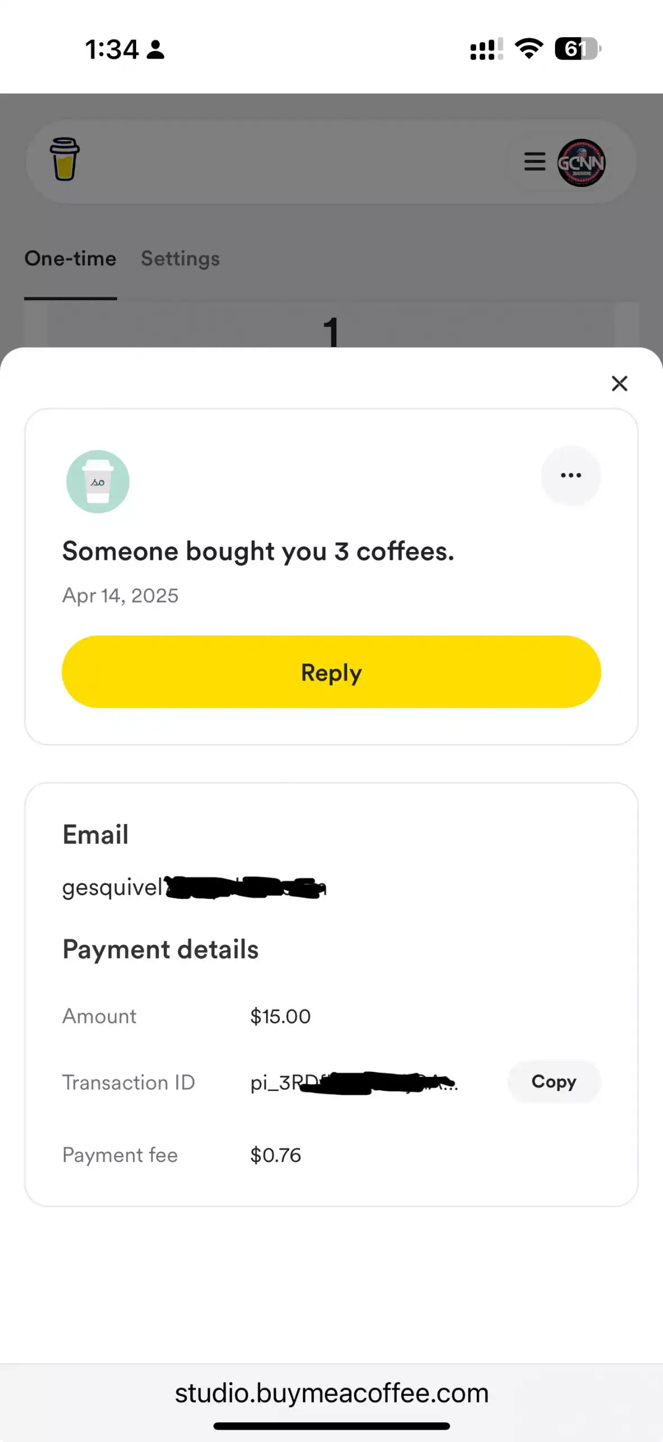This screenshot has height=1442, width=663.
Task: Copy the transaction ID
Action: point(554,1081)
